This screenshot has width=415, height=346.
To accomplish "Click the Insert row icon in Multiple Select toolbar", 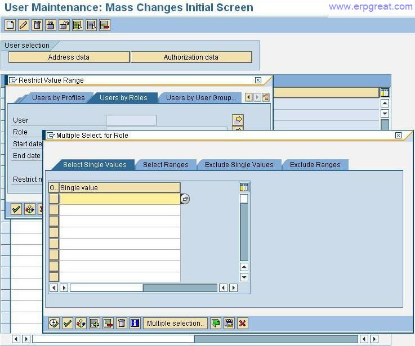I will [x=95, y=323].
